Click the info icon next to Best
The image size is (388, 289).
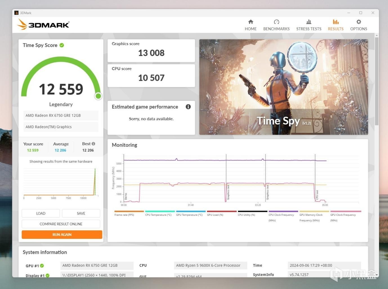(x=93, y=144)
